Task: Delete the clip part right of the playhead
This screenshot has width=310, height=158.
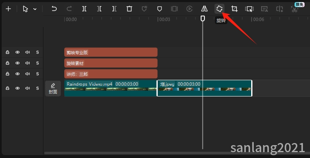Action: pyautogui.click(x=114, y=9)
